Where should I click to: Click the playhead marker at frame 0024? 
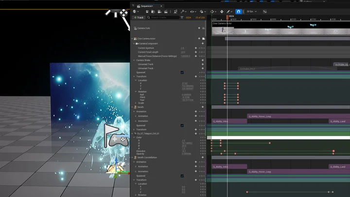pyautogui.click(x=227, y=17)
